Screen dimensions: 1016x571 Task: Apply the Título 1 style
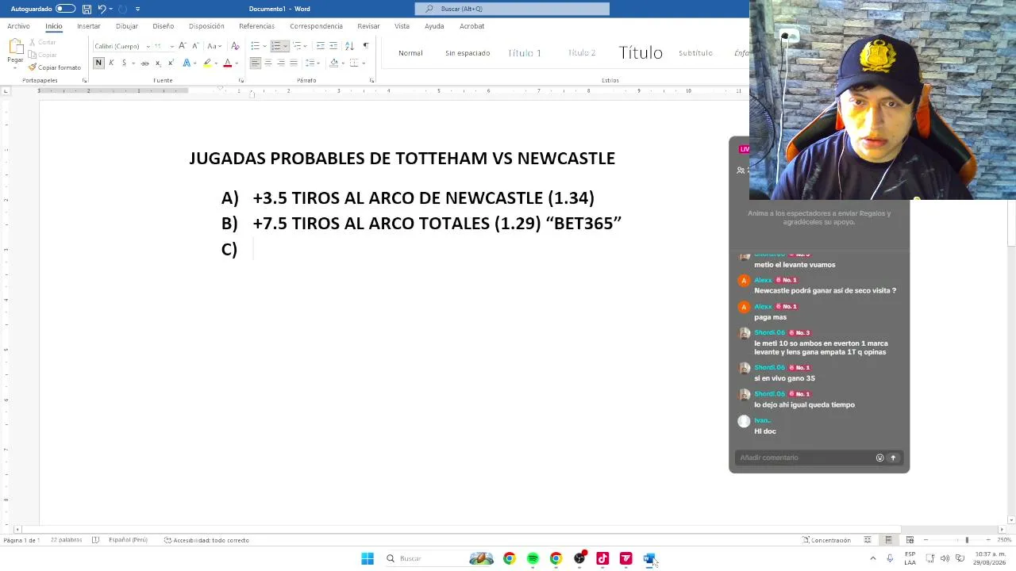click(x=525, y=53)
